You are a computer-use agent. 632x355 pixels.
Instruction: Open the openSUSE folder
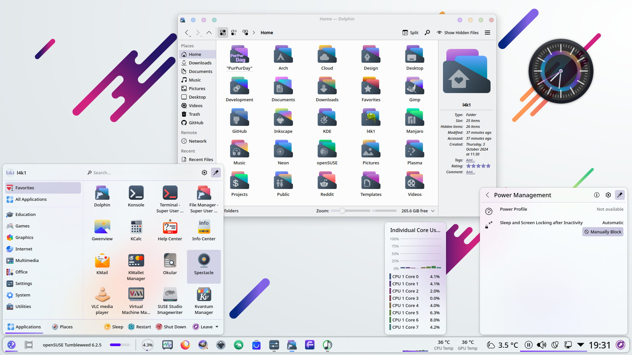[x=327, y=153]
